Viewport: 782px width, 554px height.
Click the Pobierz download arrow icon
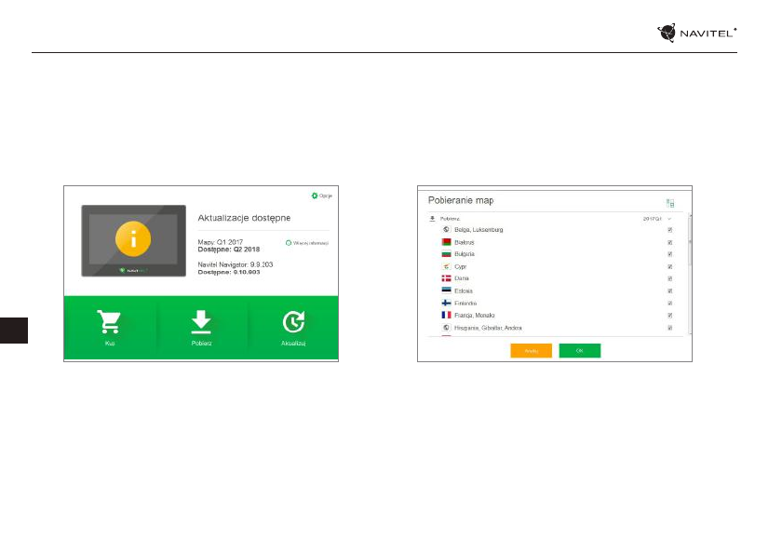click(201, 321)
